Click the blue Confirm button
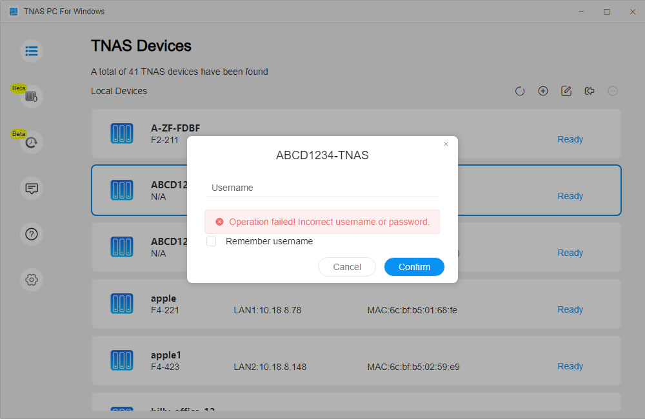645x419 pixels. 414,267
